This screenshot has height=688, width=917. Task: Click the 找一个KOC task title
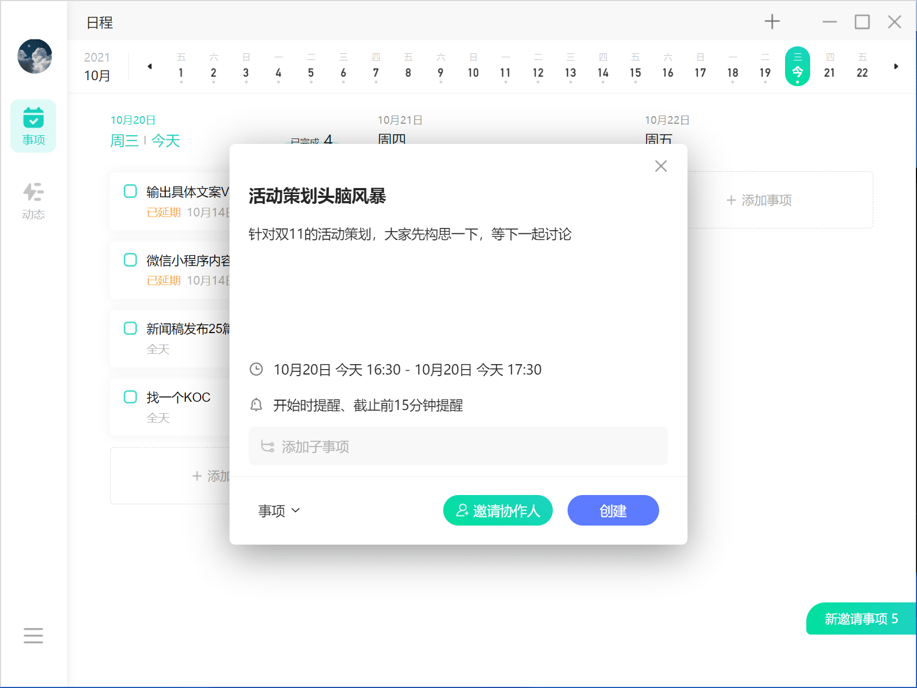pyautogui.click(x=178, y=397)
